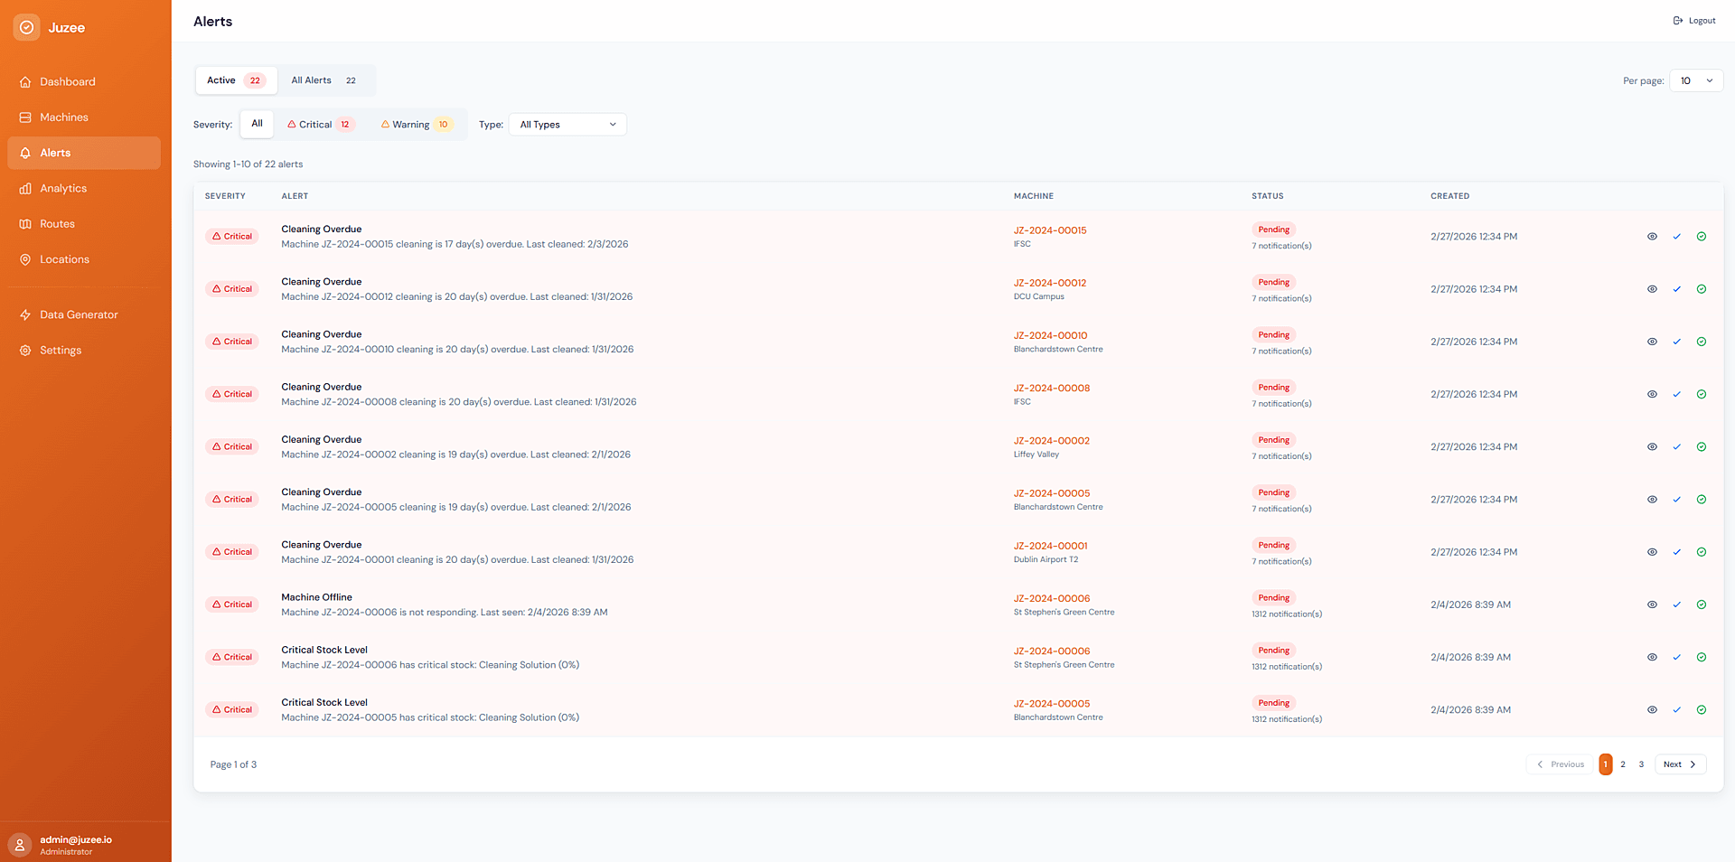Go to Machines in sidebar
Viewport: 1735px width, 862px height.
[x=63, y=117]
